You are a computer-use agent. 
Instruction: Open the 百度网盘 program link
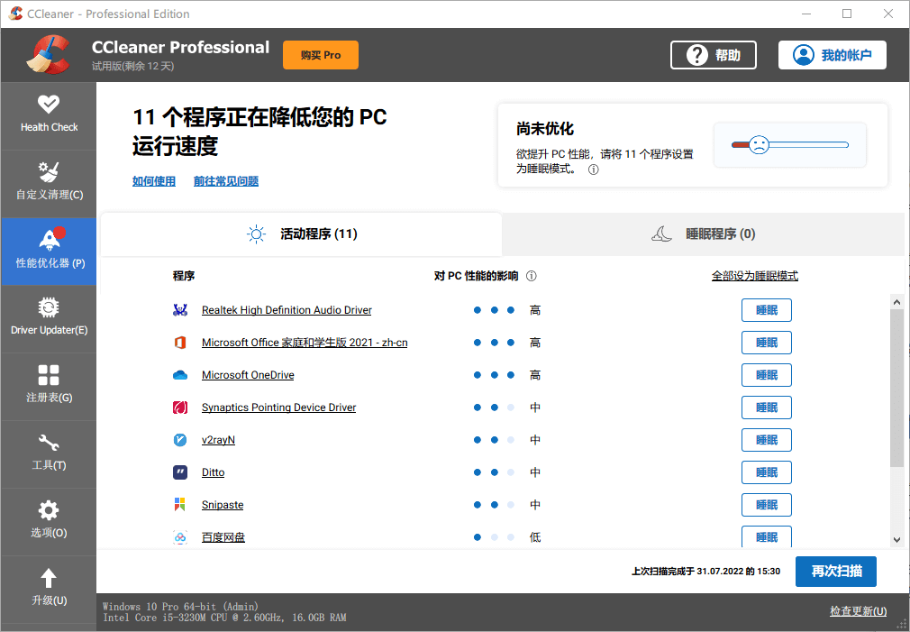(x=223, y=537)
